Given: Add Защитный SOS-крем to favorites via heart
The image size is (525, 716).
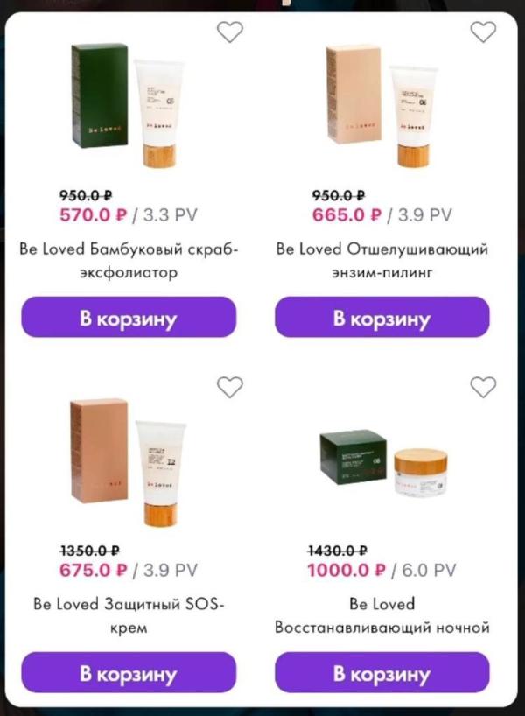Looking at the screenshot, I should (229, 387).
